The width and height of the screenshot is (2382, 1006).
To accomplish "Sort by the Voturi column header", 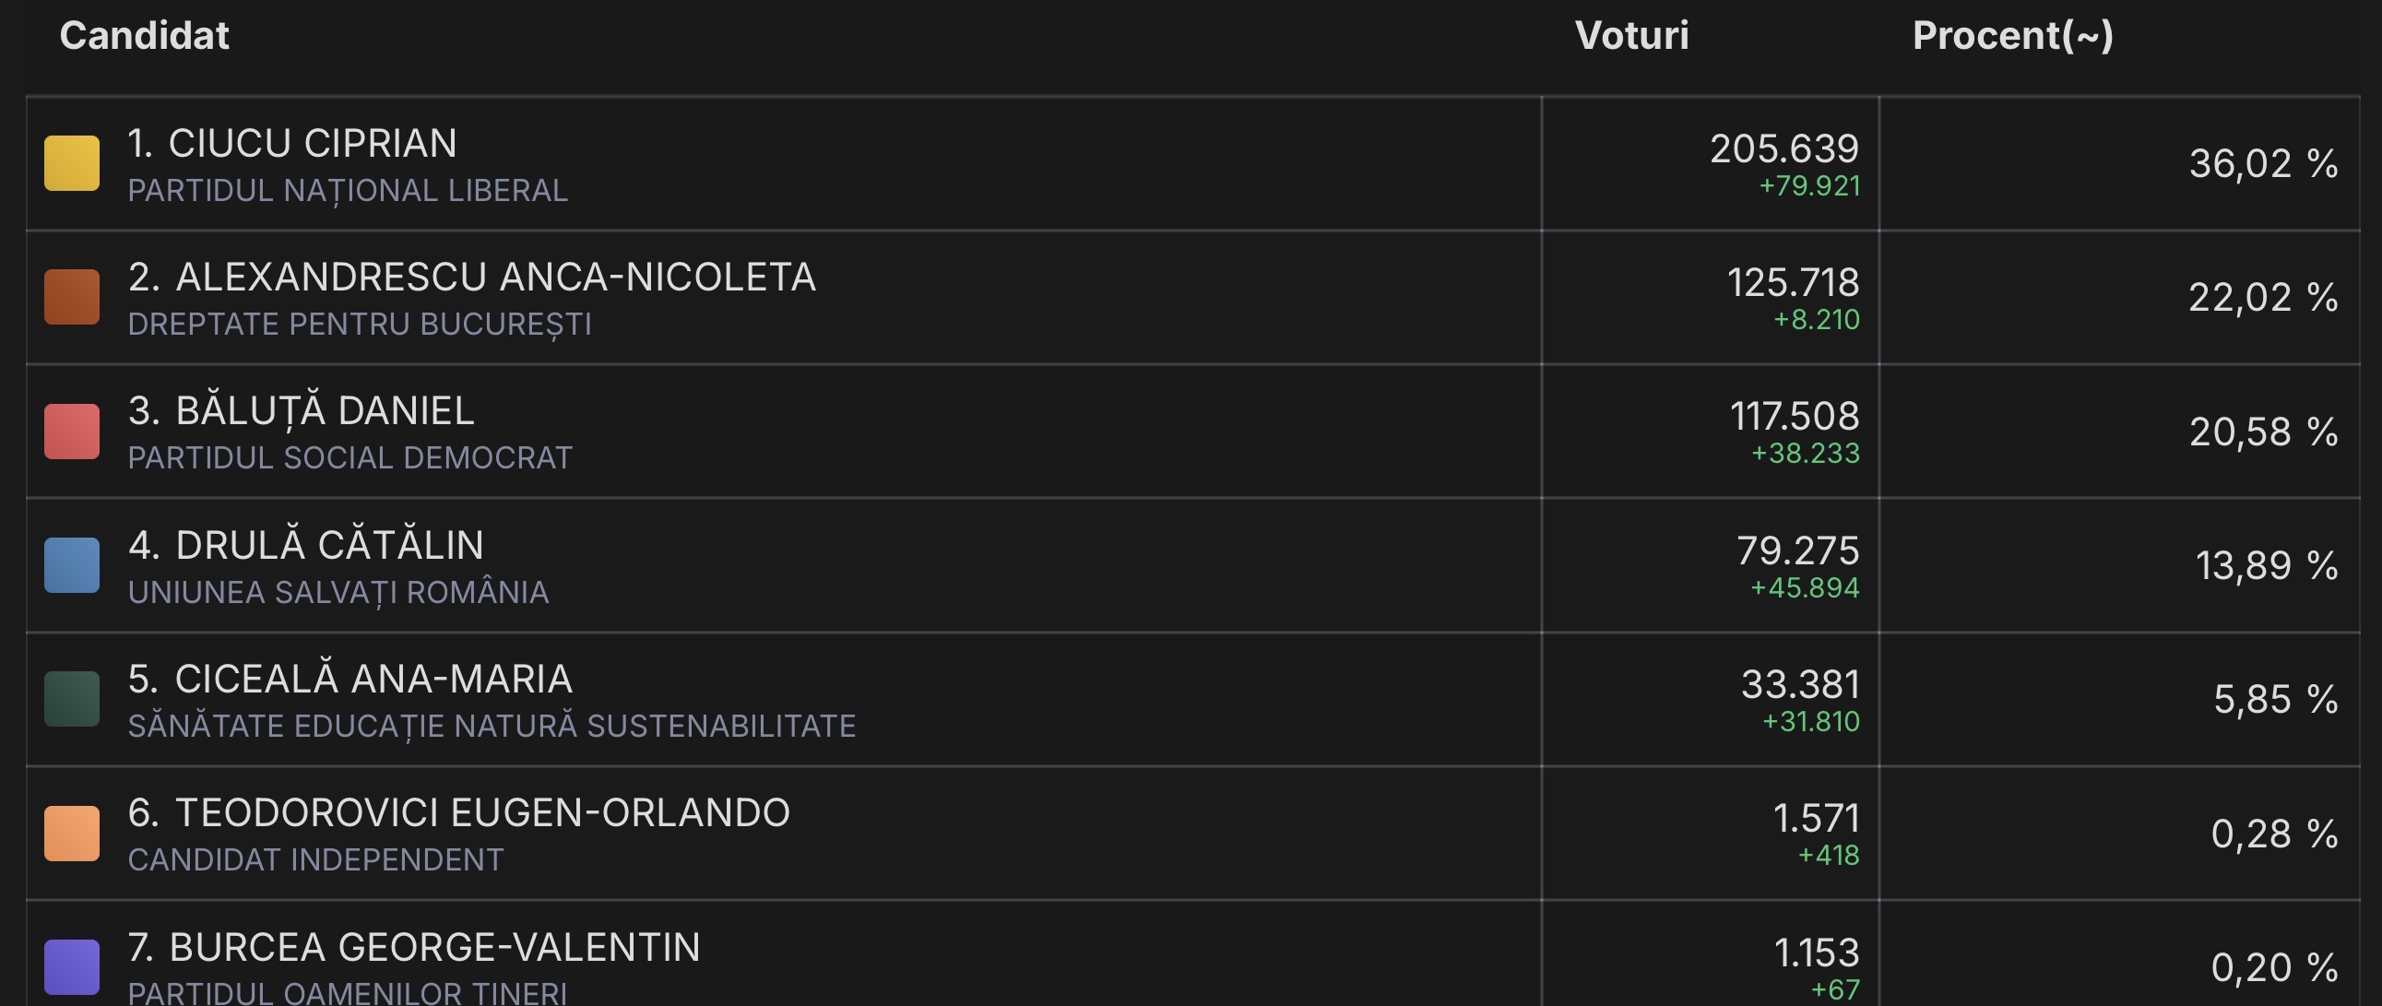I will coord(1631,36).
